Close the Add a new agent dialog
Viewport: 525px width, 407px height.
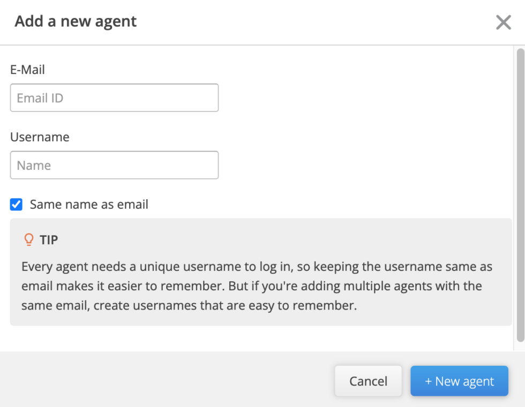point(503,22)
